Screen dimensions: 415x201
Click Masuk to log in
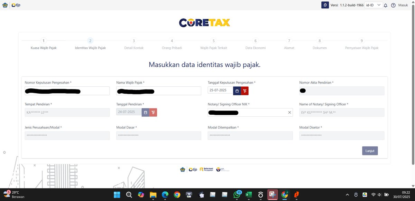[403, 5]
